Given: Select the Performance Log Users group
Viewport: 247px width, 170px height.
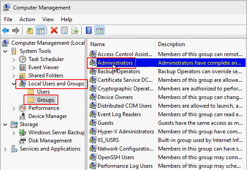Looking at the screenshot, I should [125, 166].
